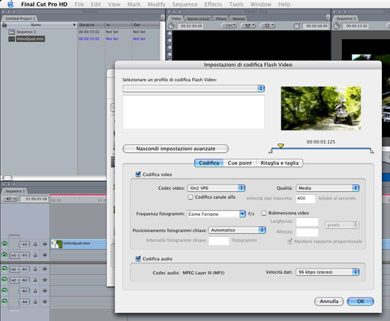Open the Flash Video encoding profile dropdown
This screenshot has height=321, width=390.
pyautogui.click(x=194, y=88)
